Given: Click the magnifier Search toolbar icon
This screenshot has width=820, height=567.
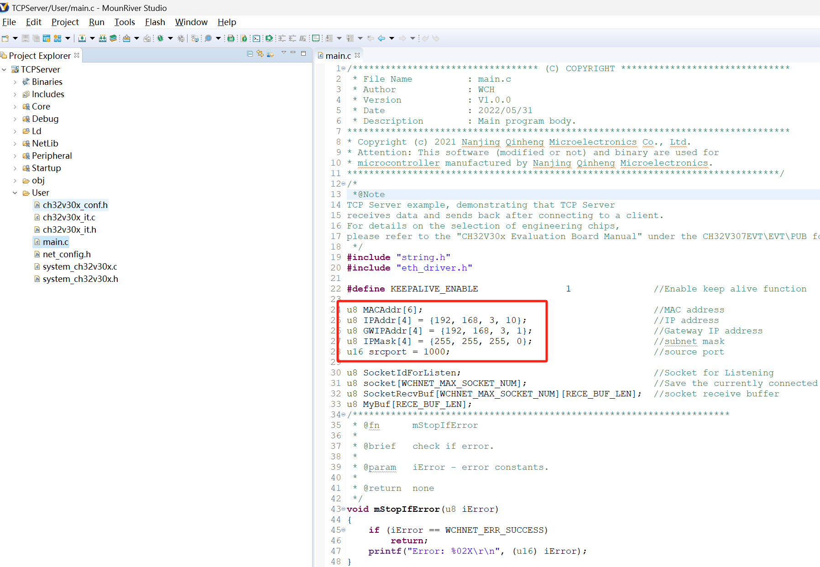Looking at the screenshot, I should click(x=208, y=38).
